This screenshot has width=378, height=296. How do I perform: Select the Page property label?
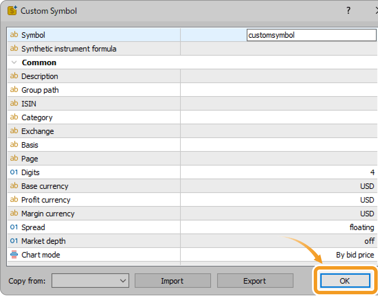point(30,159)
